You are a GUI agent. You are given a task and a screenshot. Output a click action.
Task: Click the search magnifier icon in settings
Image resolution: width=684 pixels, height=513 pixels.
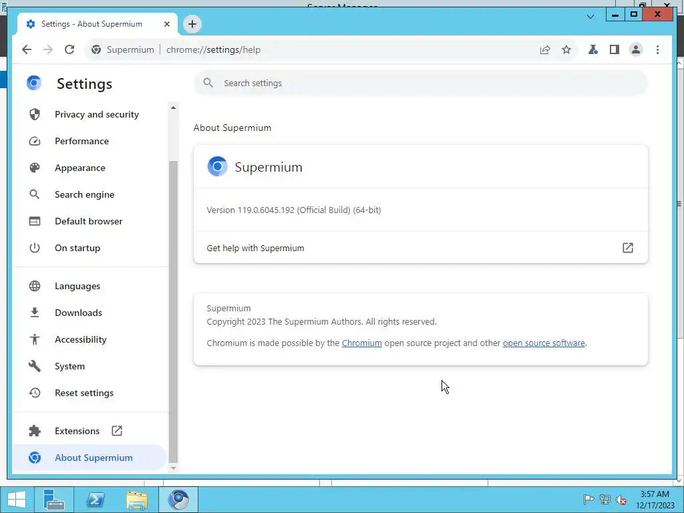(208, 83)
